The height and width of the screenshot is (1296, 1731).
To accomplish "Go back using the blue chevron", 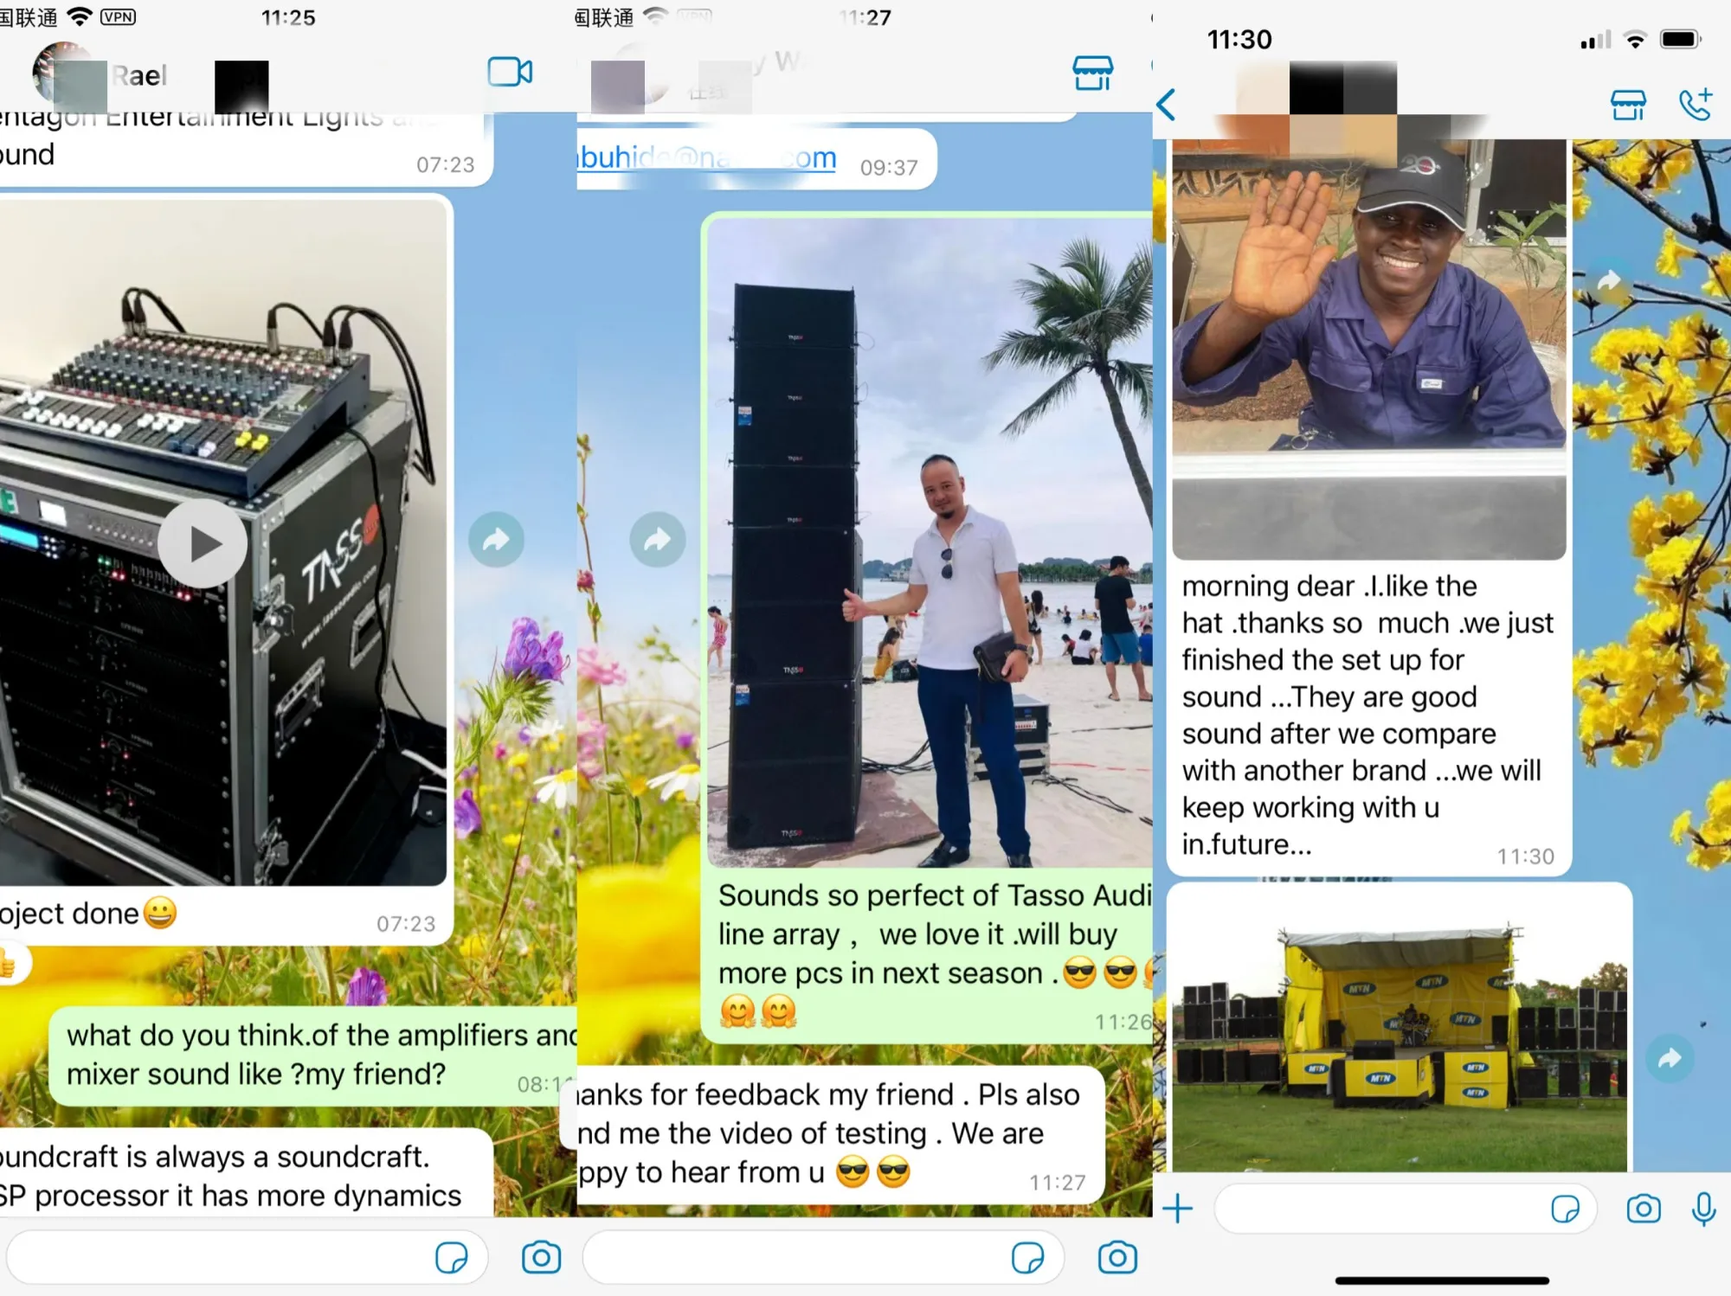I will click(x=1166, y=105).
